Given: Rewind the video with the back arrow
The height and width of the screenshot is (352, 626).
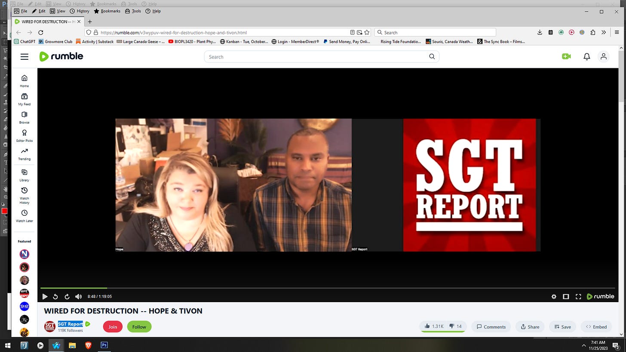Looking at the screenshot, I should 55,297.
